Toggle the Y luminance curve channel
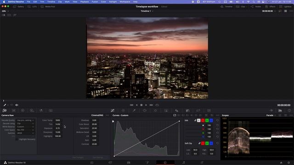Image resolution: width=294 pixels, height=165 pixels. [x=199, y=121]
